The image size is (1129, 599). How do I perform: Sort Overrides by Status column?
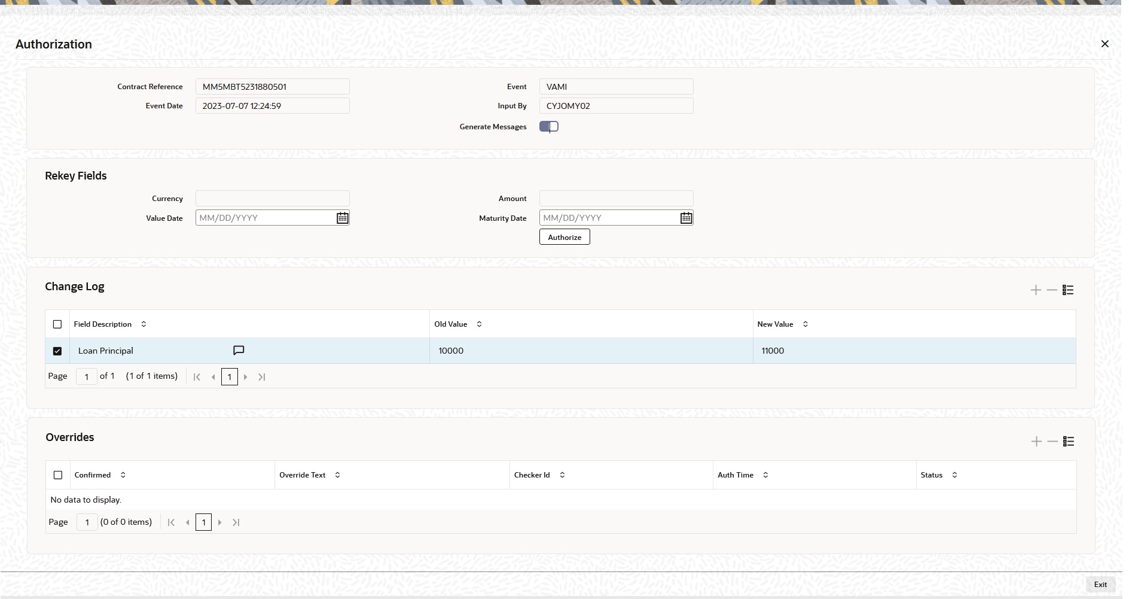(x=954, y=475)
